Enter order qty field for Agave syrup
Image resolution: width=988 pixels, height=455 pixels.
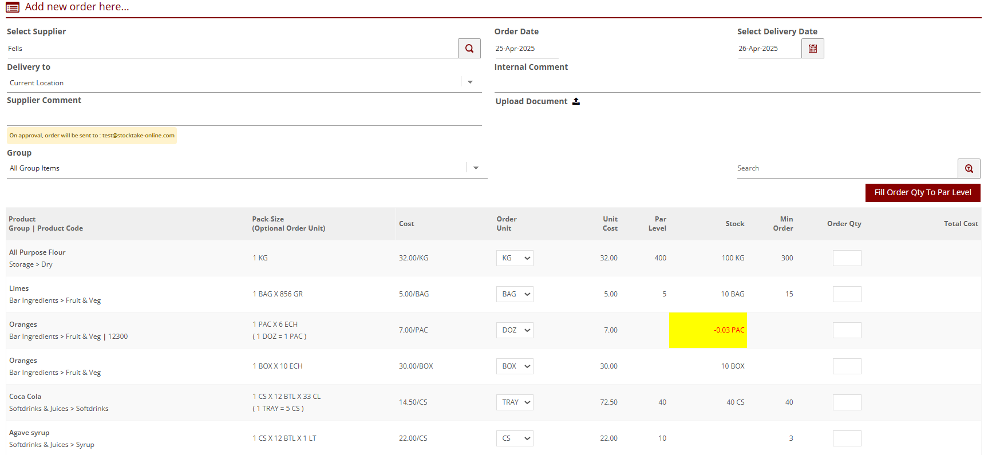tap(847, 438)
